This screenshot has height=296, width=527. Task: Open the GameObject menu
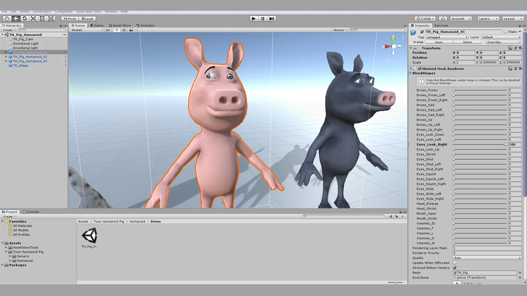42,12
